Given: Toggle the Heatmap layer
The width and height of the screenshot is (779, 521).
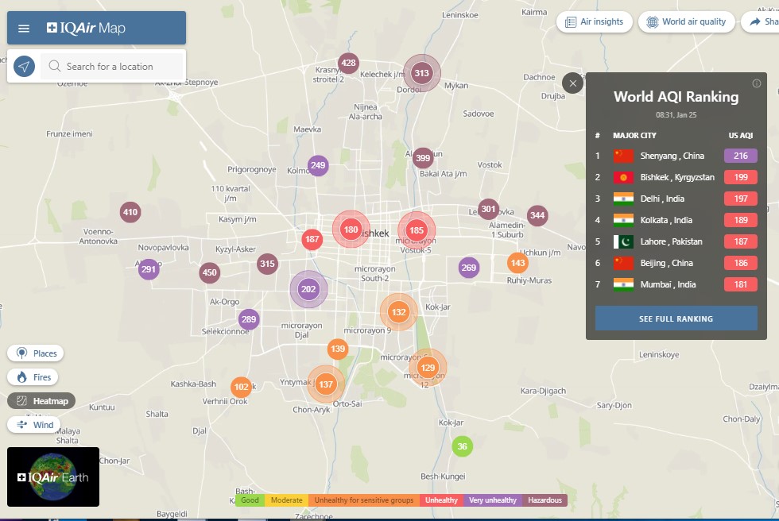Looking at the screenshot, I should (x=42, y=401).
